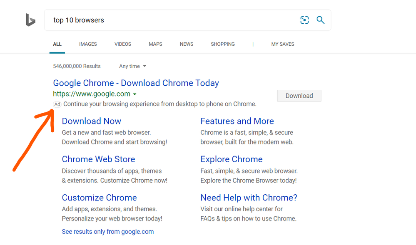Switch to the MAPS tab

coord(155,44)
